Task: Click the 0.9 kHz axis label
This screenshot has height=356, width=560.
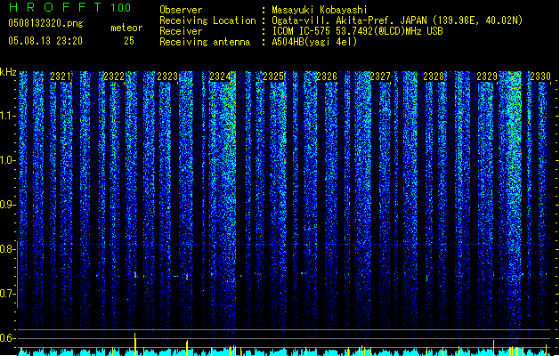Action: tap(7, 205)
